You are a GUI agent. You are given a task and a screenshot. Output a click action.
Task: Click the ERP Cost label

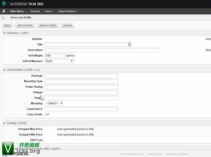coord(36,140)
